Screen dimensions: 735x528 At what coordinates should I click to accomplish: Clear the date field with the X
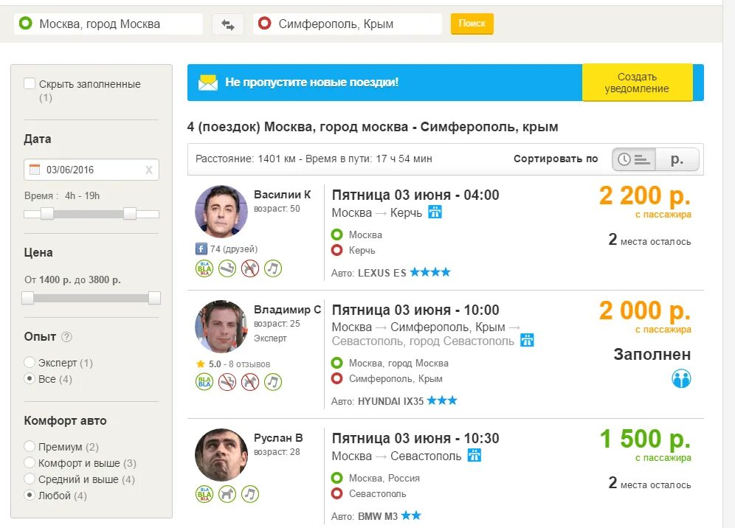click(148, 170)
